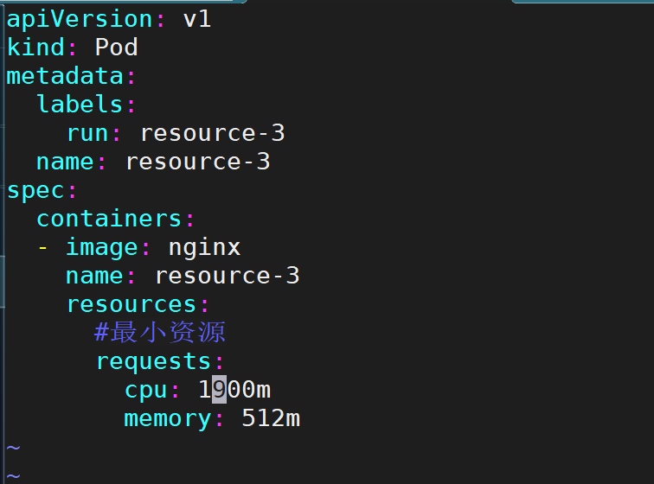This screenshot has height=484, width=654.
Task: Click the Chinese comment #最小资源
Action: pyautogui.click(x=160, y=332)
